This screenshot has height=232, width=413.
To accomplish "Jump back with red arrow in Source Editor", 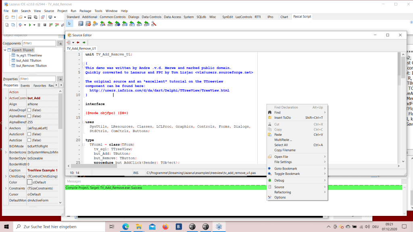I will tap(78, 42).
